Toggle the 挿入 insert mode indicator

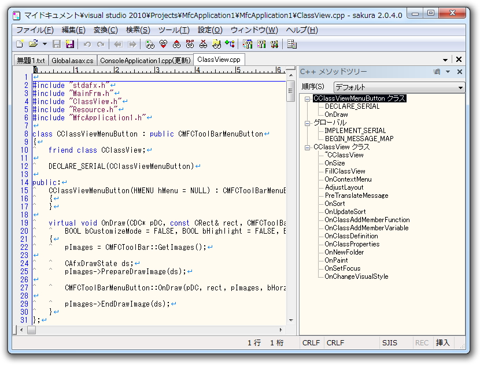(x=442, y=343)
